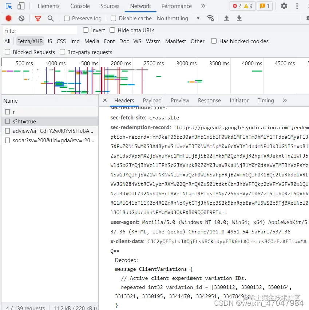Filter requests by Media
The image size is (309, 310).
click(92, 41)
